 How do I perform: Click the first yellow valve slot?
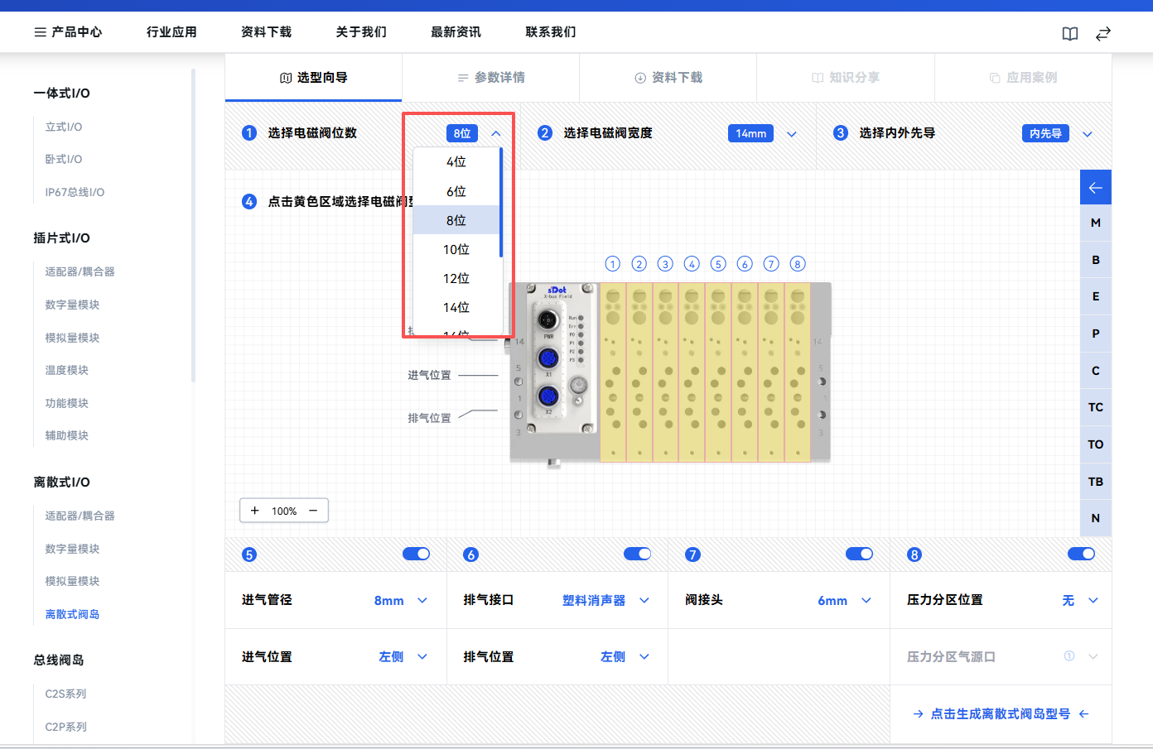(613, 372)
